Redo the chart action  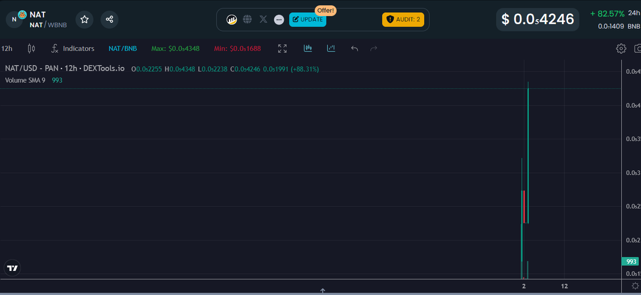pos(374,49)
